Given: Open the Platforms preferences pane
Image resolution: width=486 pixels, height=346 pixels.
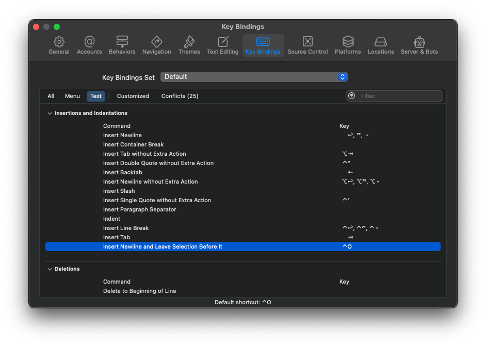Looking at the screenshot, I should click(348, 45).
